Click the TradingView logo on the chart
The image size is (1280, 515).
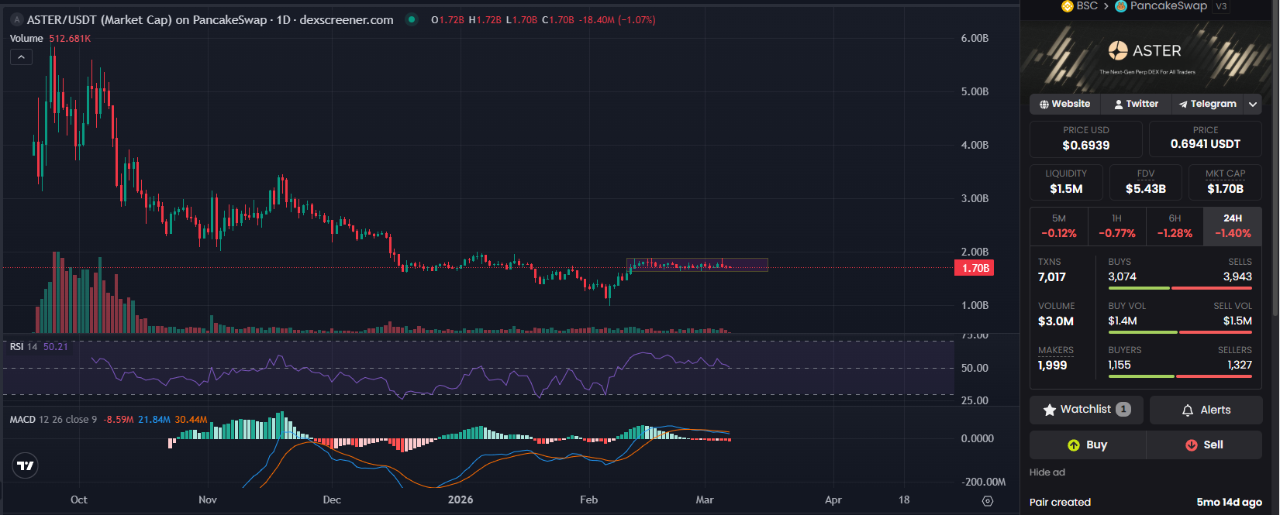[26, 465]
